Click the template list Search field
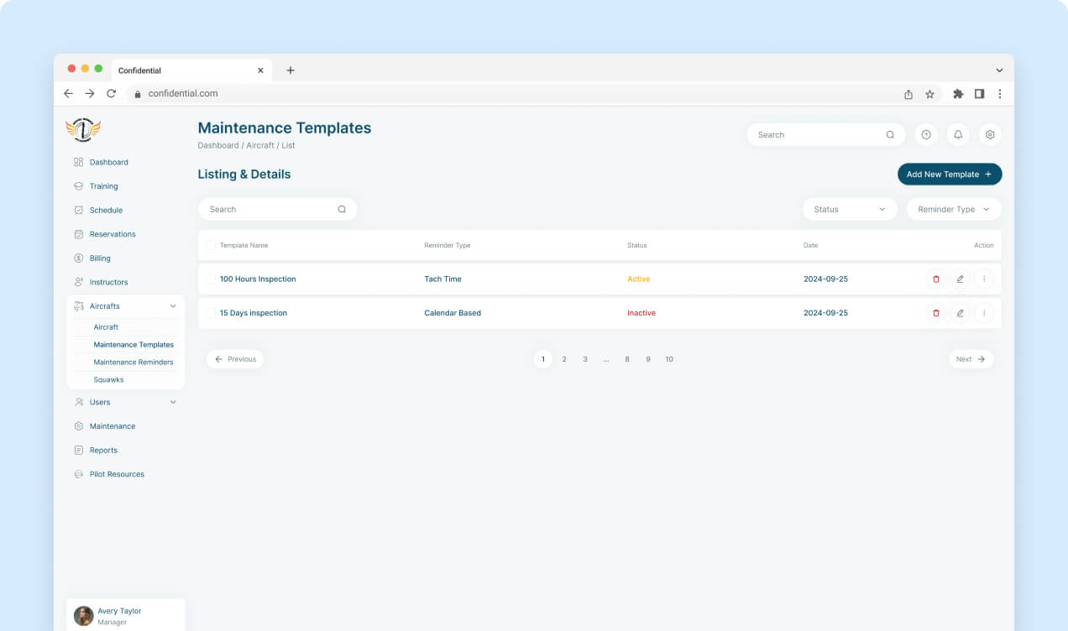Image resolution: width=1068 pixels, height=631 pixels. pyautogui.click(x=278, y=210)
